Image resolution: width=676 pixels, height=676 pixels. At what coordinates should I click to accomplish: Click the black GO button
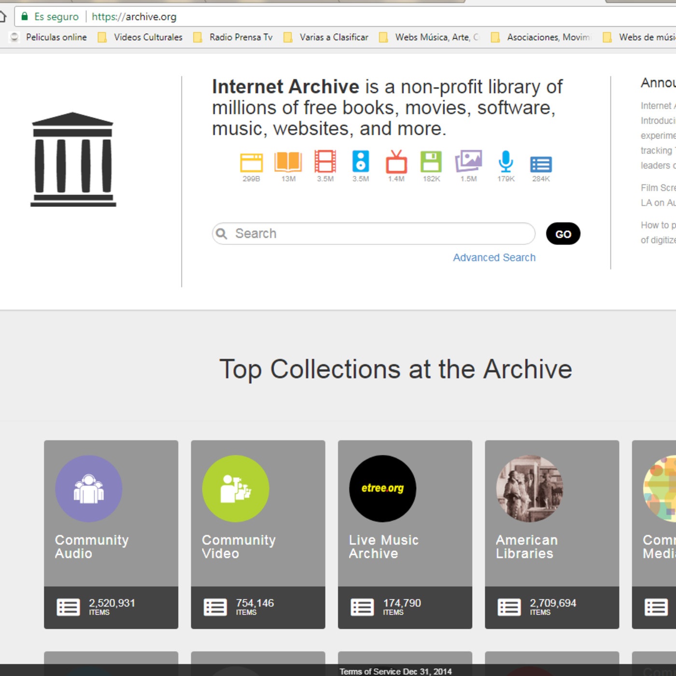coord(563,234)
